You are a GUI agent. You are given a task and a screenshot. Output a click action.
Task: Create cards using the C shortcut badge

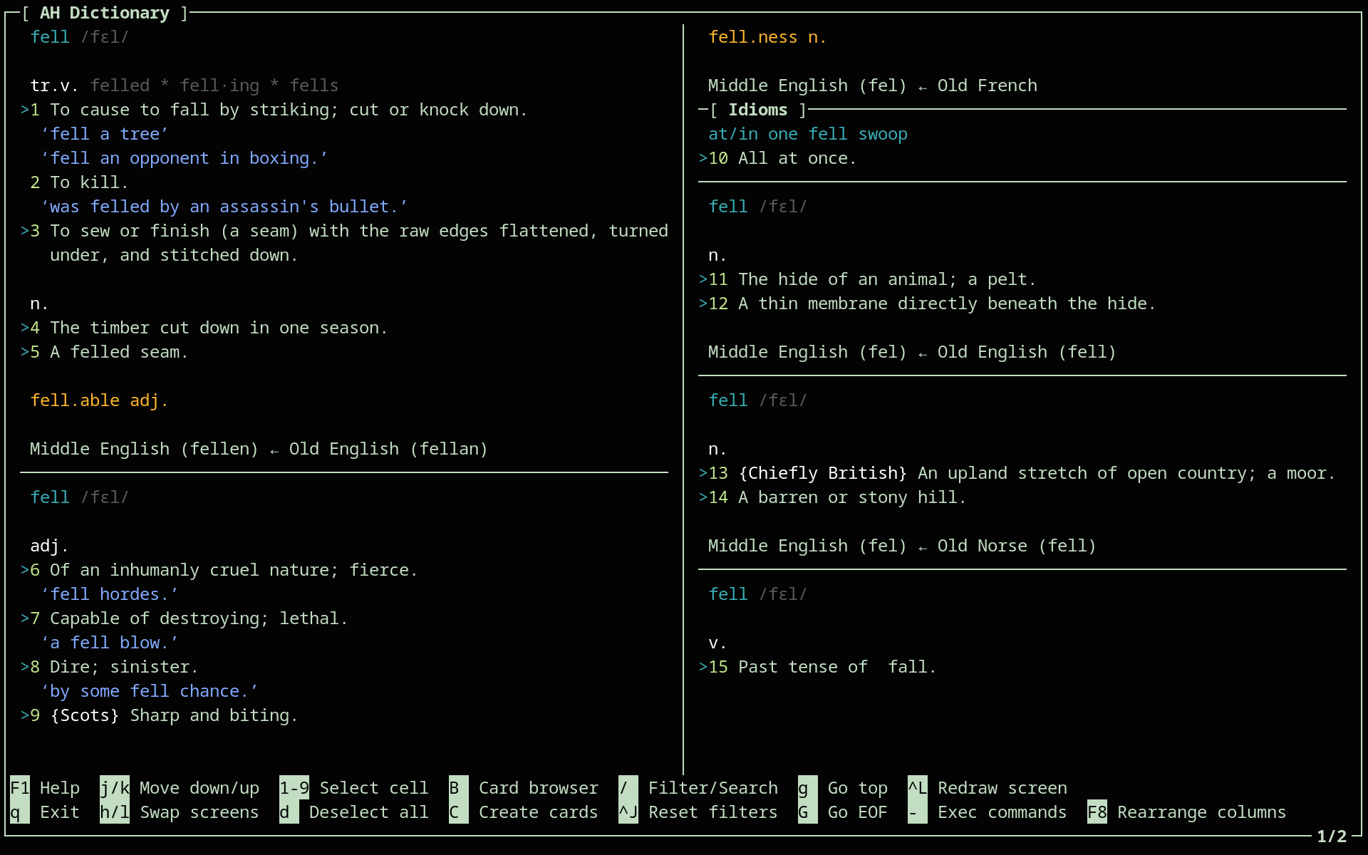tap(457, 812)
